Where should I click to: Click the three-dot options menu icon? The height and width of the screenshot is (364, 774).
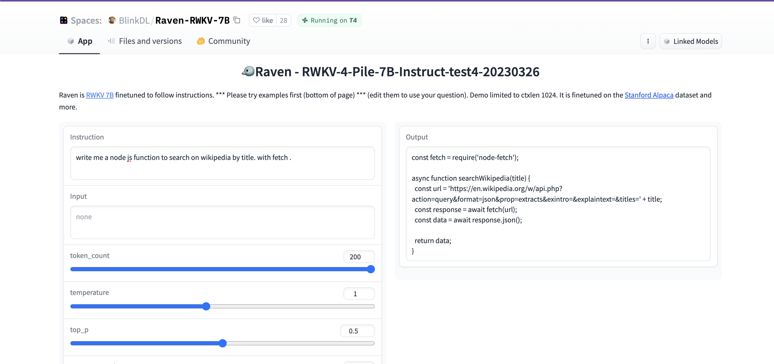tap(648, 41)
